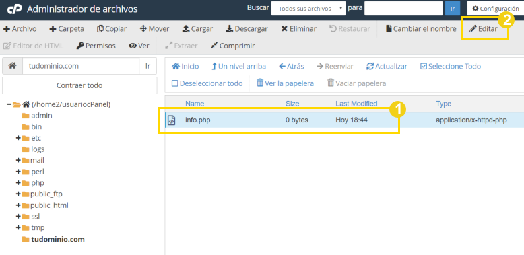Click the cPanel logo icon

coord(15,9)
